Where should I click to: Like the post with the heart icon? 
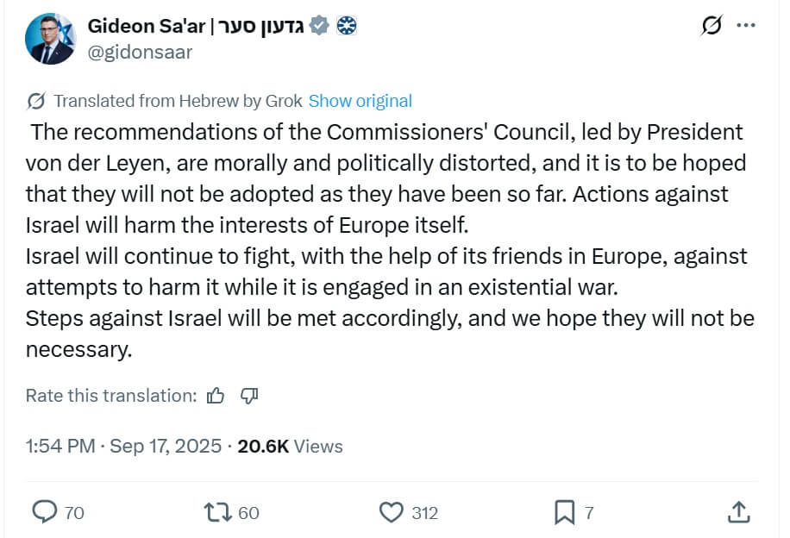[392, 512]
